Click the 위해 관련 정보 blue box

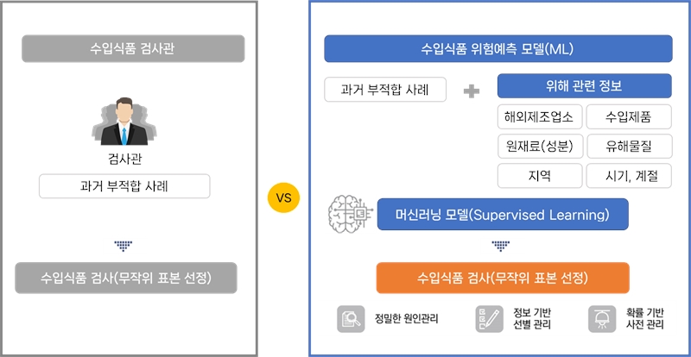coord(584,87)
